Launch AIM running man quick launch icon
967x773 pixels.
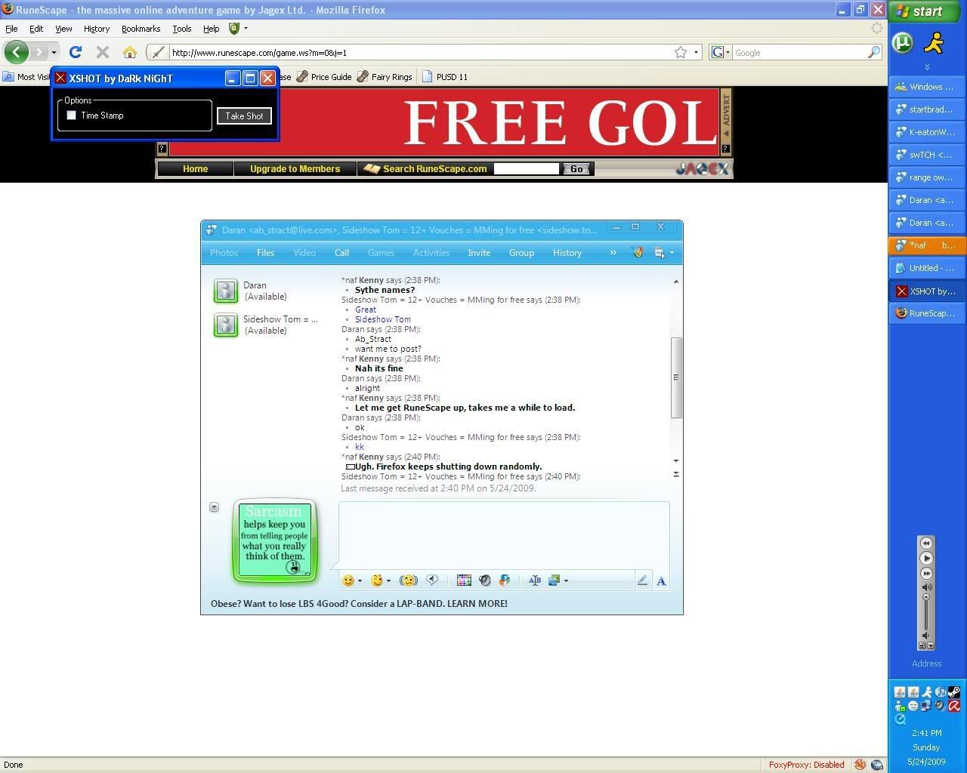[935, 43]
